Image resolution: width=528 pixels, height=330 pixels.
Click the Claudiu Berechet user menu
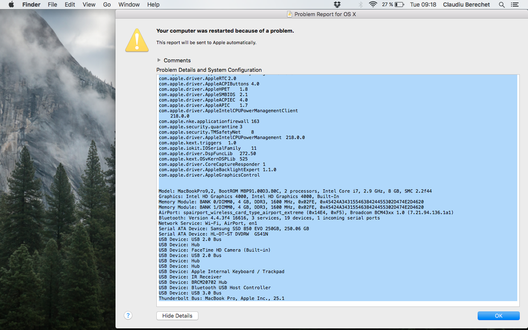467,5
